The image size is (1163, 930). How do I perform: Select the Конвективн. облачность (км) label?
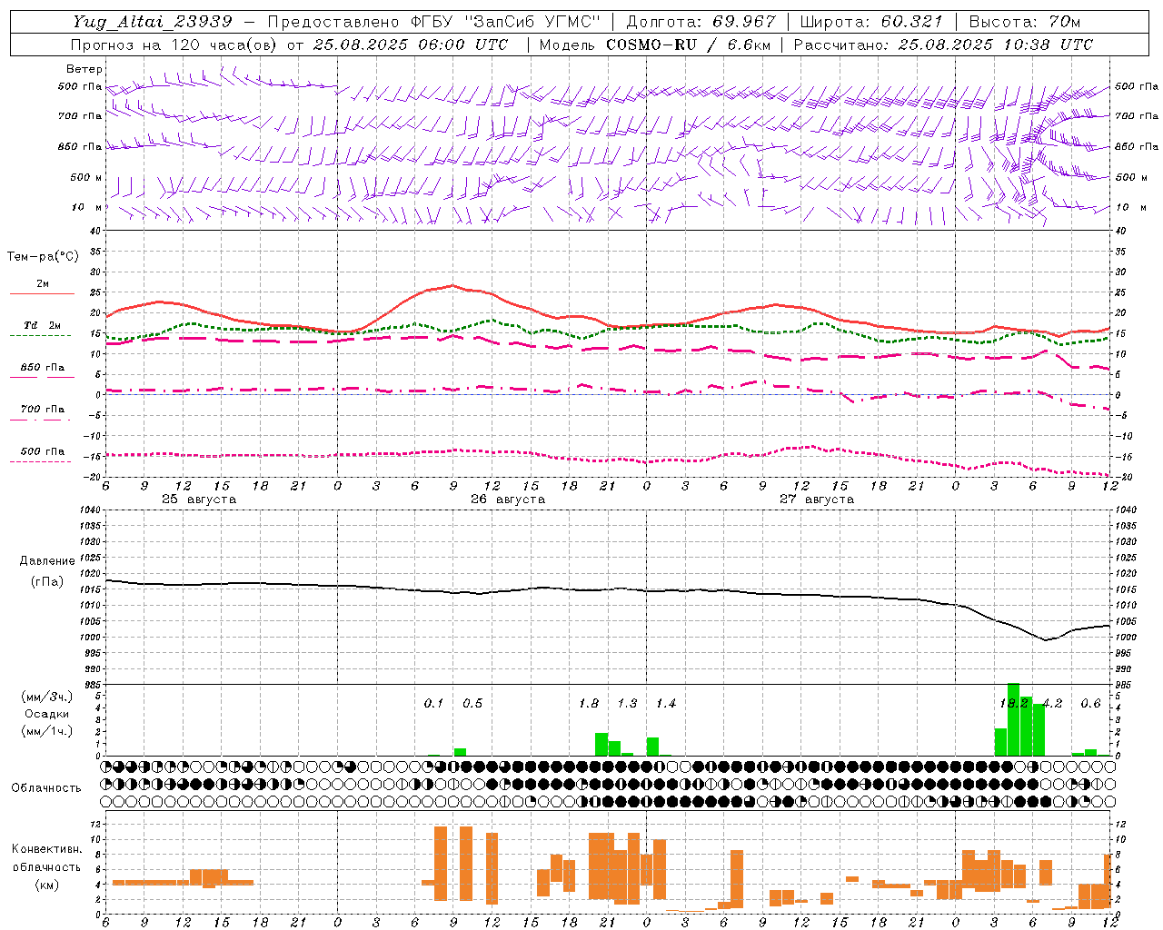(47, 866)
